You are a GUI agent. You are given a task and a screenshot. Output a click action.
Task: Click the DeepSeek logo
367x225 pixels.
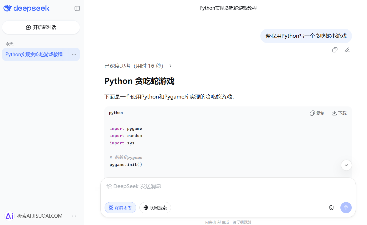pyautogui.click(x=26, y=8)
